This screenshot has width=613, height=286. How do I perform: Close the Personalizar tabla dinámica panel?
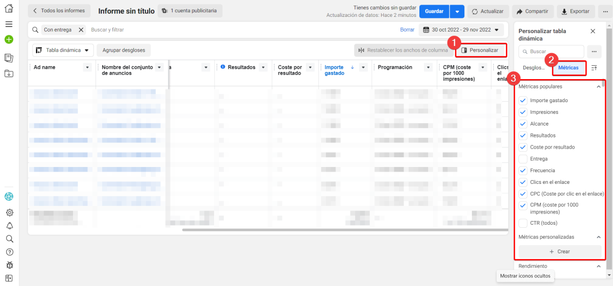593,31
